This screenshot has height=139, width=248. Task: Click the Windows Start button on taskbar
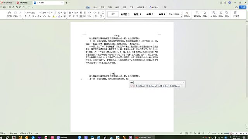tap(1, 137)
